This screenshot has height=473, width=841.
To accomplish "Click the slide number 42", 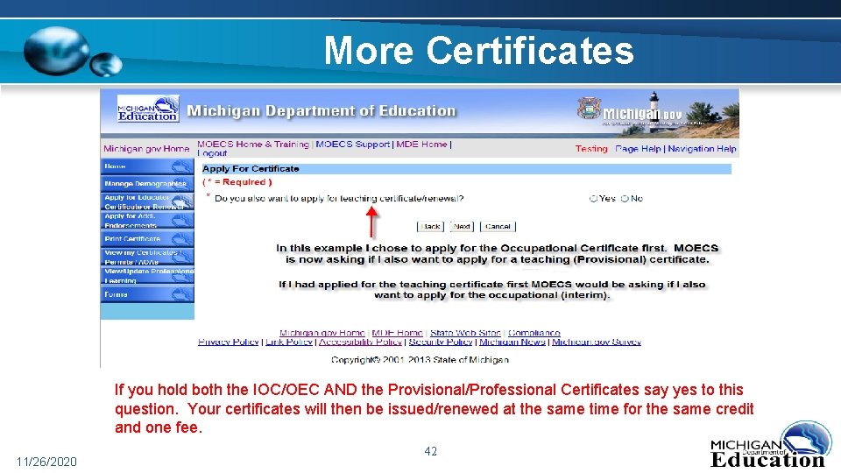I will pos(431,452).
